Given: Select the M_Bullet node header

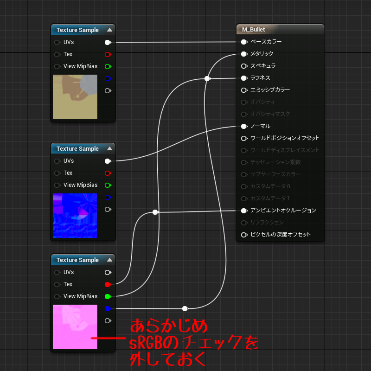Looking at the screenshot, I should (x=269, y=29).
